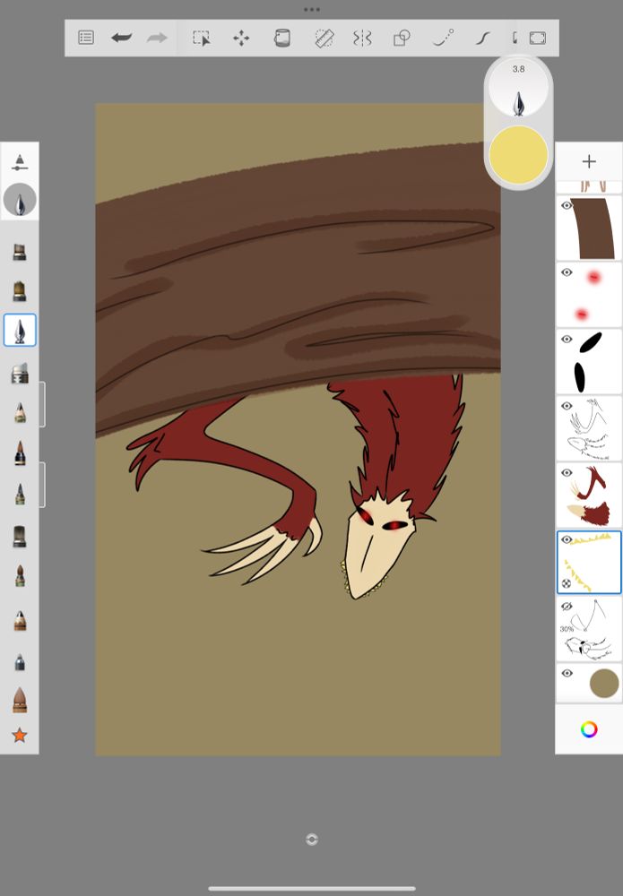
Task: Hide the red glow dots layer
Action: [567, 272]
